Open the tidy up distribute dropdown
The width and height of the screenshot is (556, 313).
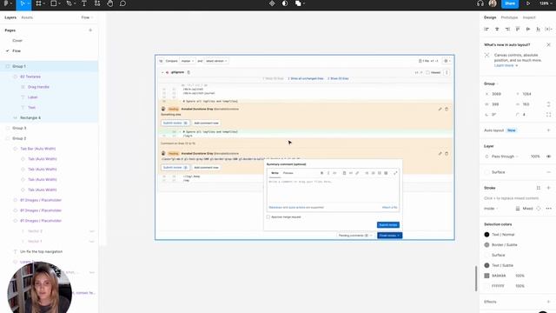pyautogui.click(x=548, y=29)
